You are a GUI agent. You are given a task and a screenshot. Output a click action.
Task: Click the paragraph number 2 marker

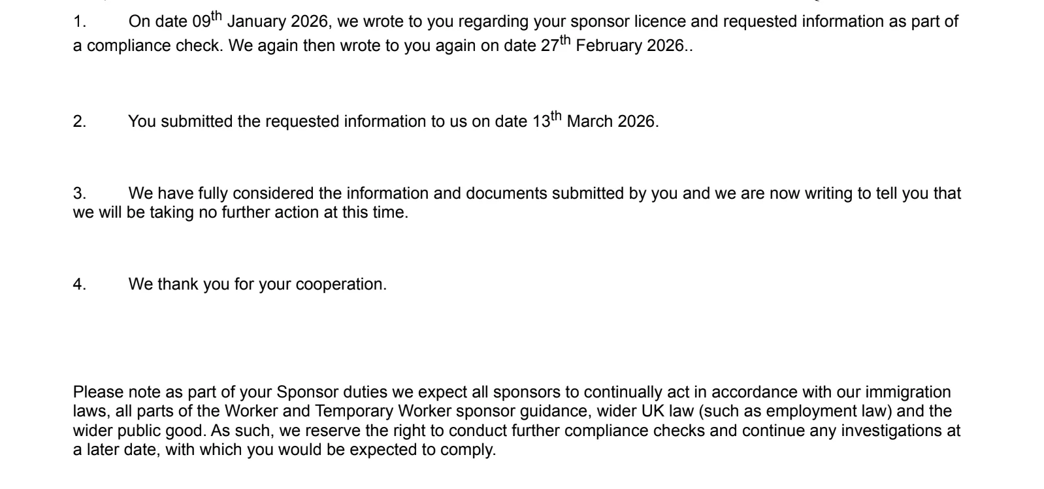point(79,122)
